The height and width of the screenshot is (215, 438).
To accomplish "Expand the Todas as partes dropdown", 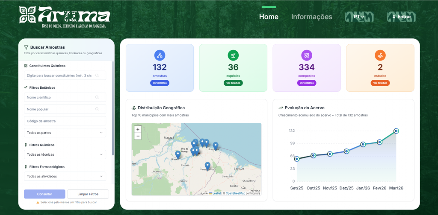I will coord(65,133).
